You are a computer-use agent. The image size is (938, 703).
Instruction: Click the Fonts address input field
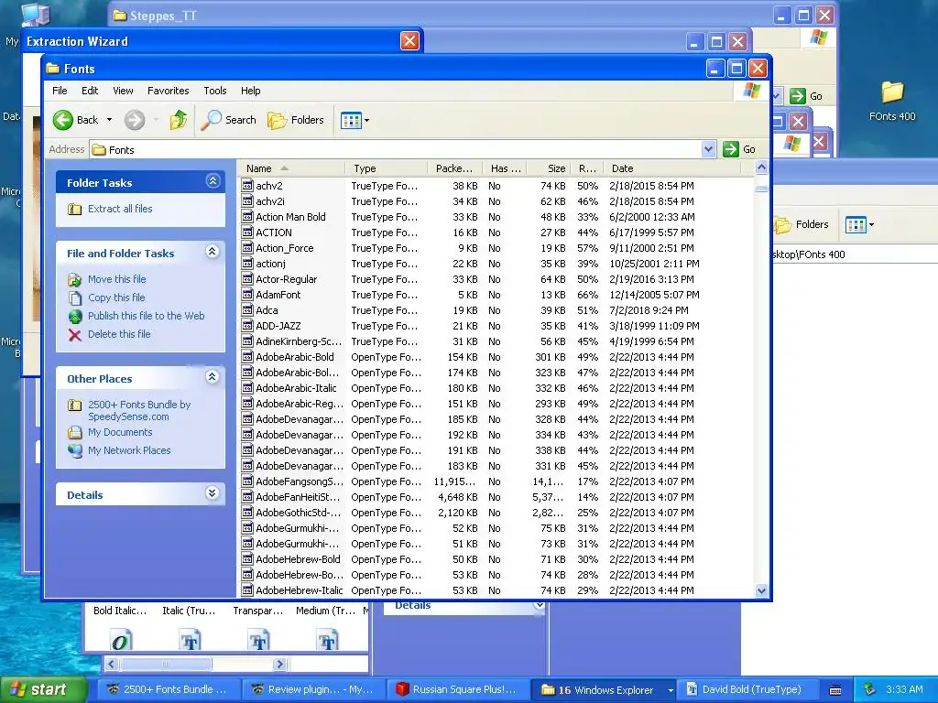[x=396, y=149]
